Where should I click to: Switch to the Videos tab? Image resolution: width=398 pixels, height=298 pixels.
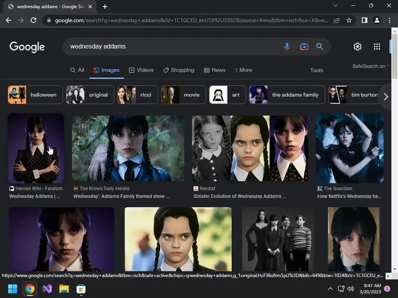tap(141, 70)
